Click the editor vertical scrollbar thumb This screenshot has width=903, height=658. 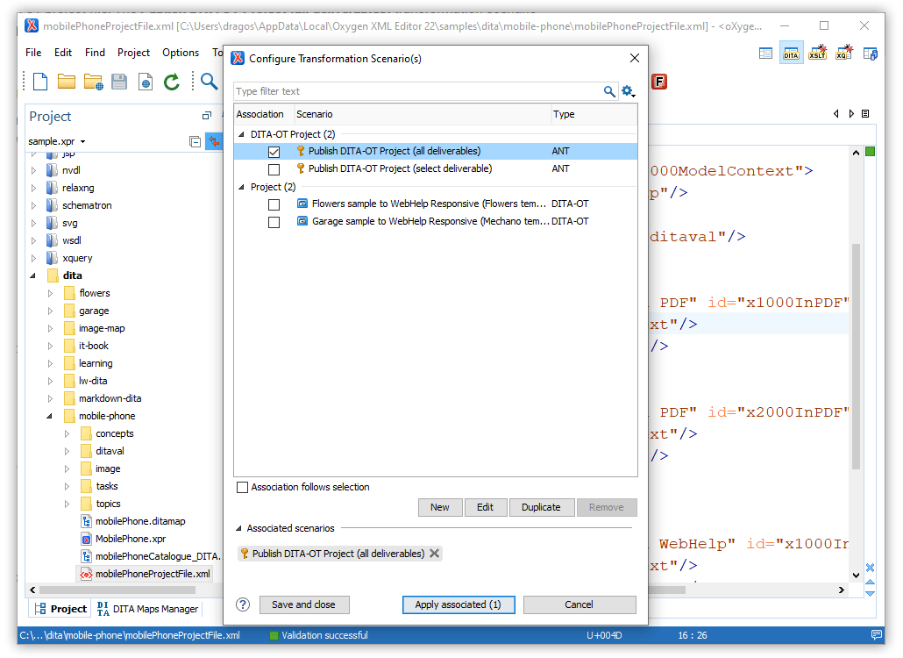tap(856, 356)
